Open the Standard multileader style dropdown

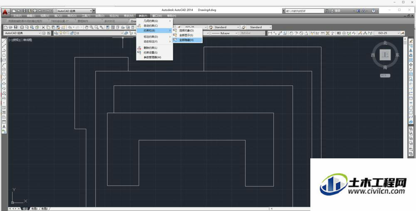pos(260,27)
